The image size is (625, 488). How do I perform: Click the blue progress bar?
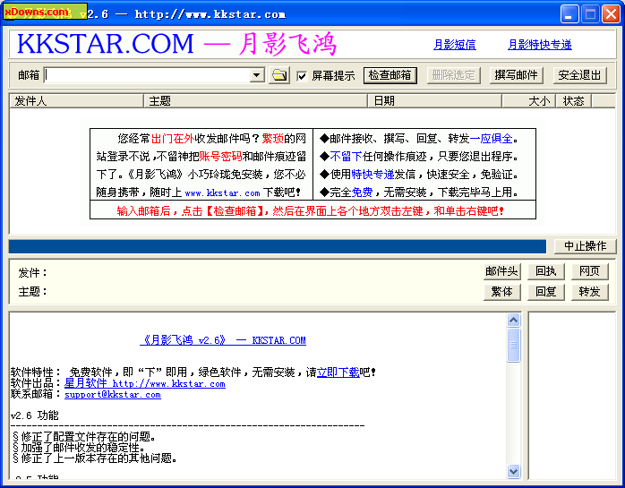278,247
